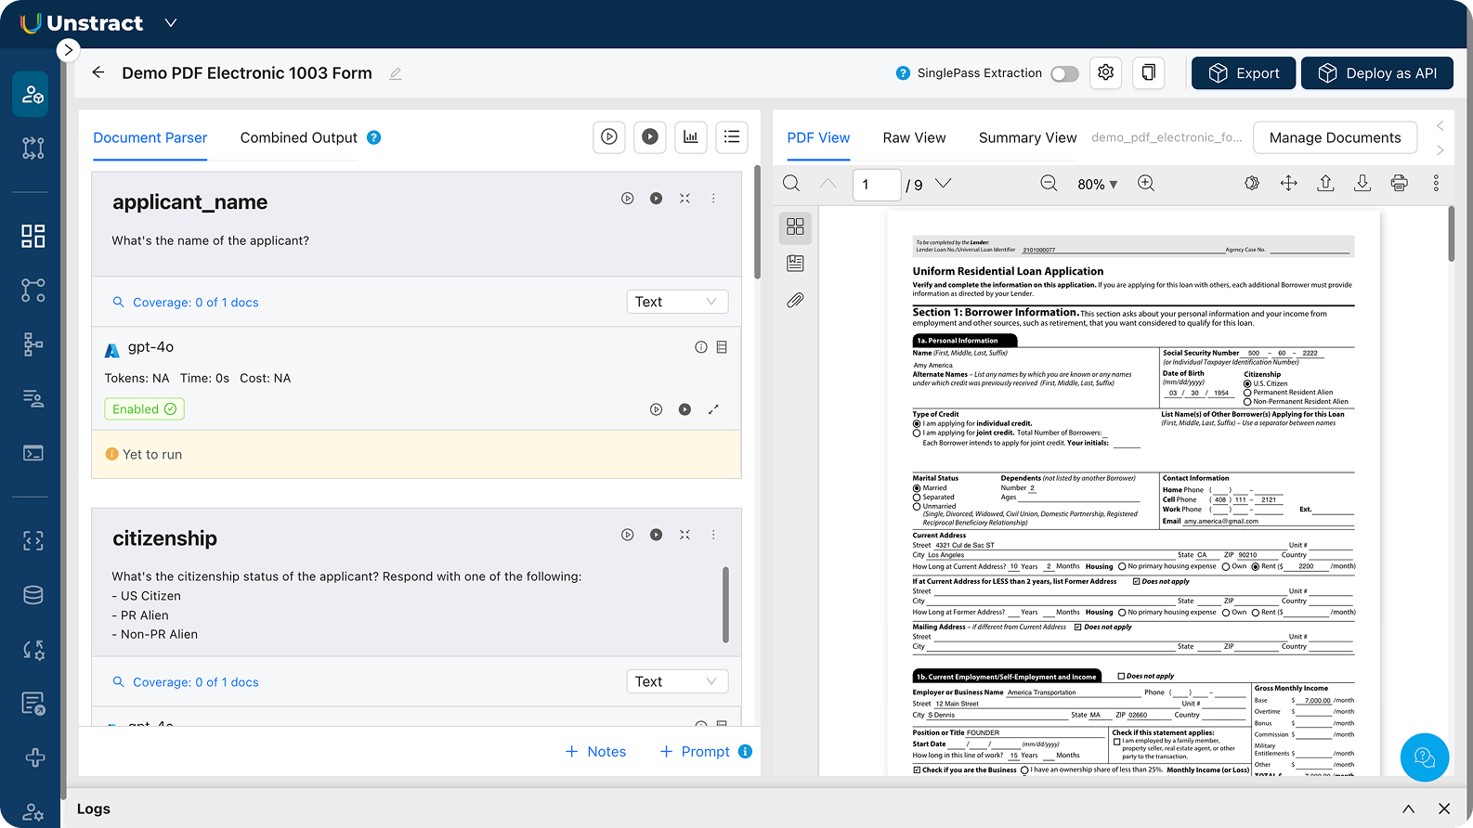Click the Manage Documents button

(1335, 137)
